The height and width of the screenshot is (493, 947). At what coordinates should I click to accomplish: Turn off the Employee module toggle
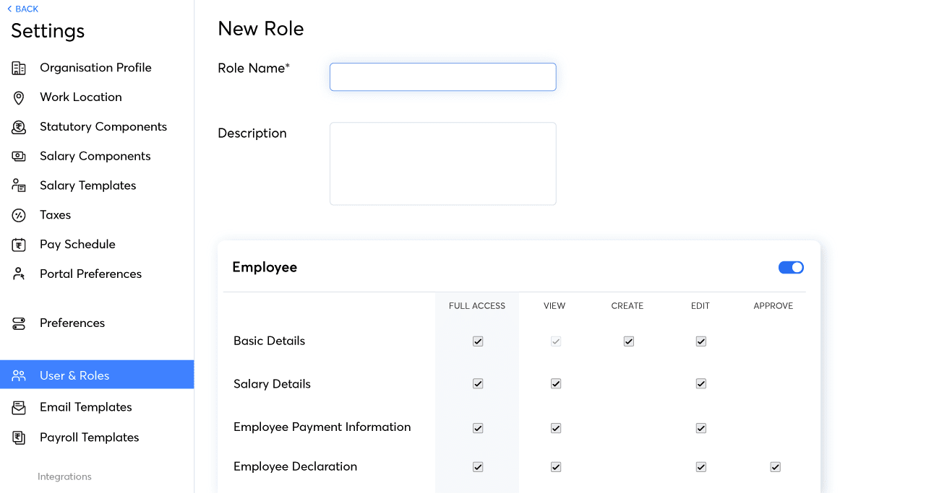pyautogui.click(x=791, y=268)
